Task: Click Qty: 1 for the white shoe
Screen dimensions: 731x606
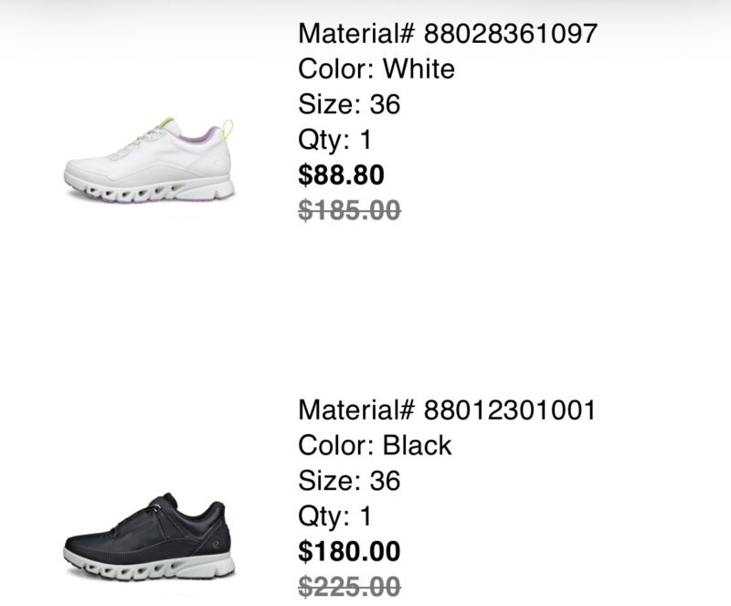Action: (335, 139)
